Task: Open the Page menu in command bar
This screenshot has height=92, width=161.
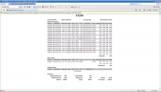Action: 150,10
